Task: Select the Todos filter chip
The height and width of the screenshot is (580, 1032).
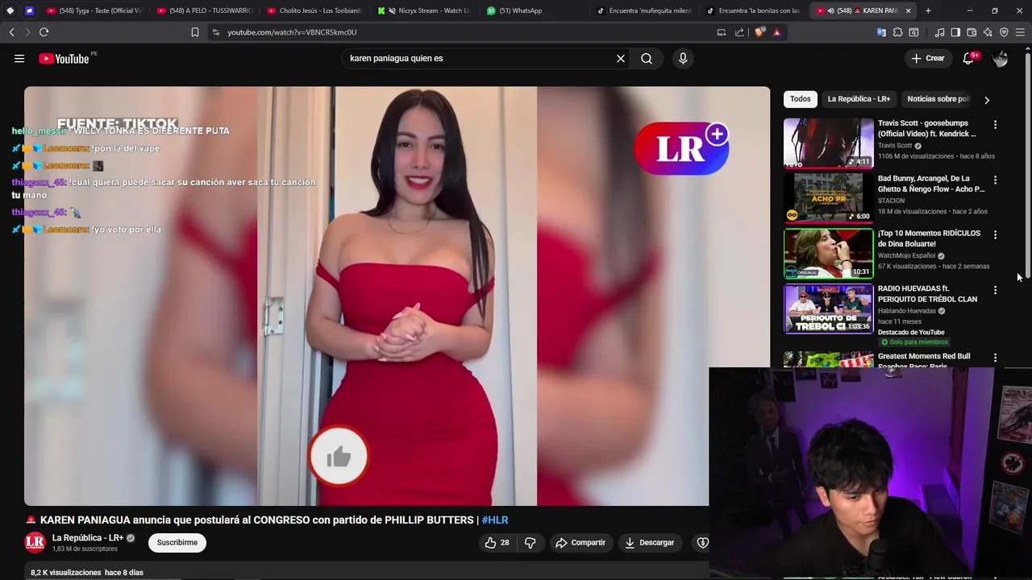Action: tap(801, 99)
